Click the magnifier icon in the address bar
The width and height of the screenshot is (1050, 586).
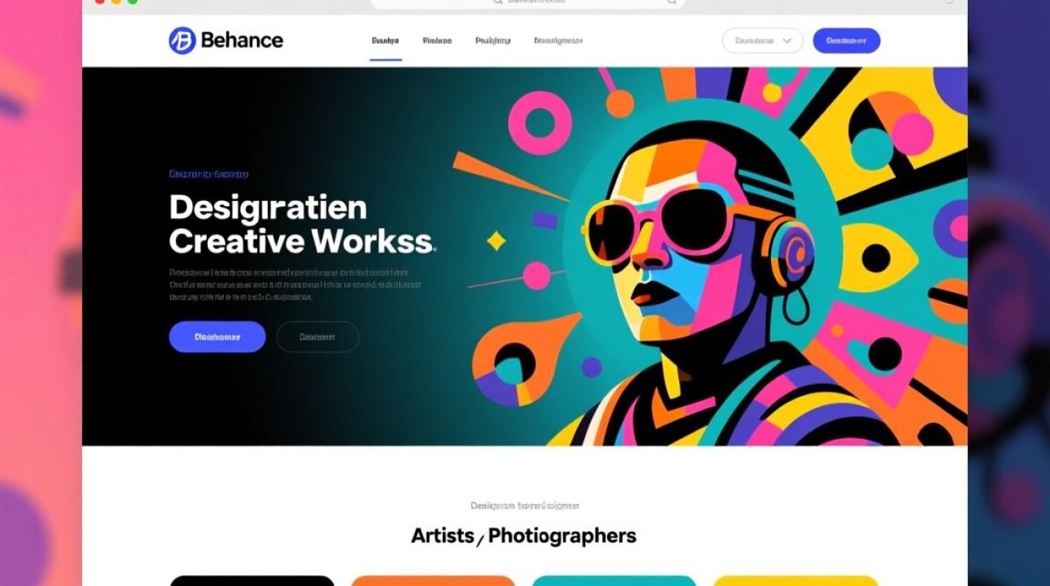(x=498, y=2)
